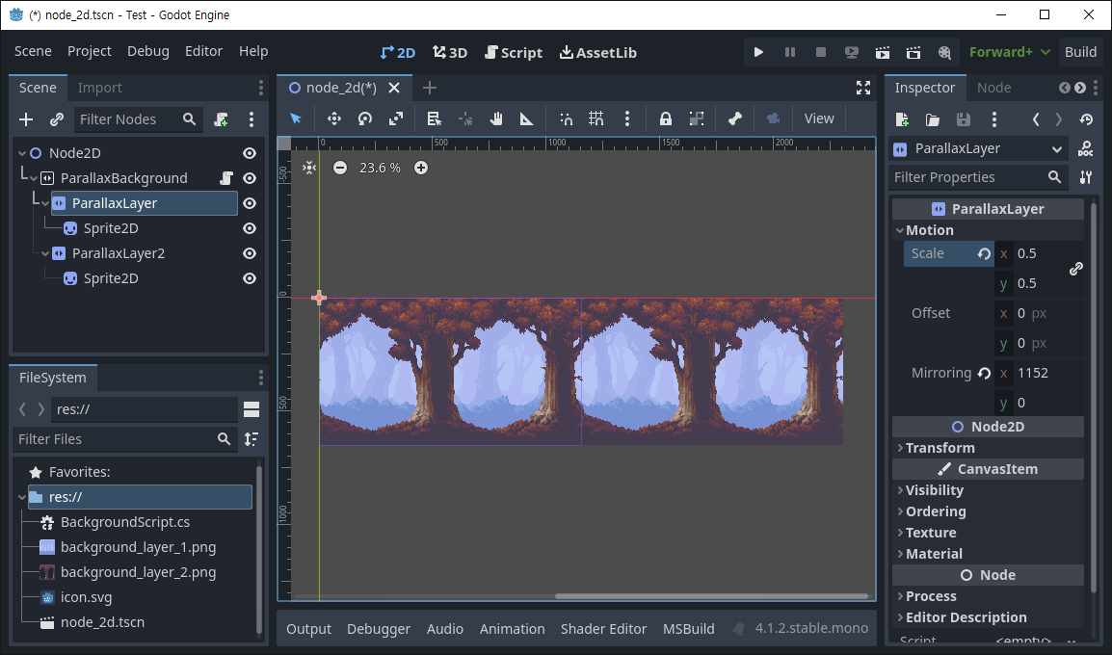The height and width of the screenshot is (655, 1112).
Task: Attach script to selected node
Action: click(222, 119)
